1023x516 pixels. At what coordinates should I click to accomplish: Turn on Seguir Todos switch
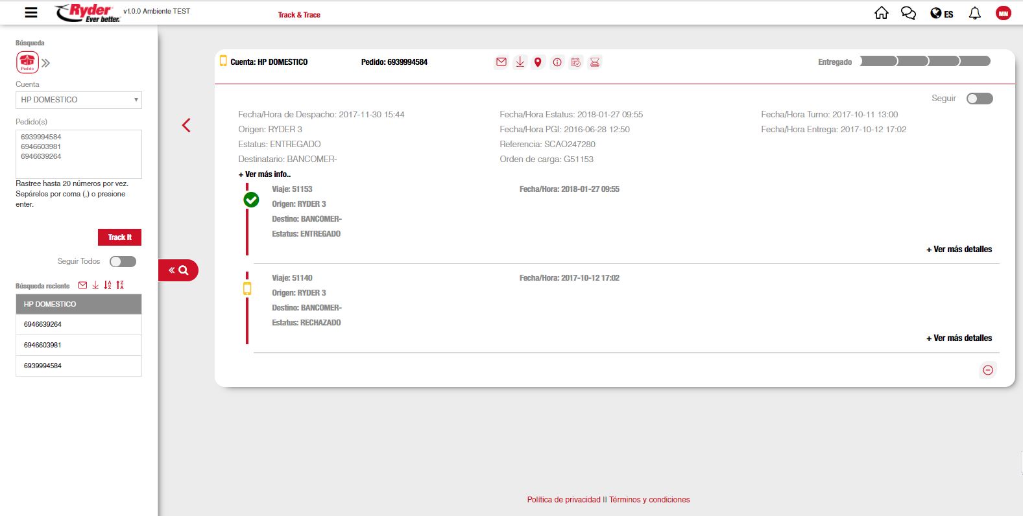[x=123, y=261]
